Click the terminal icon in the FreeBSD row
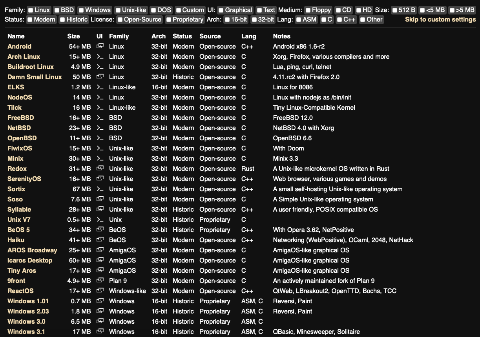Screen dimensions: 480x337 [100, 118]
